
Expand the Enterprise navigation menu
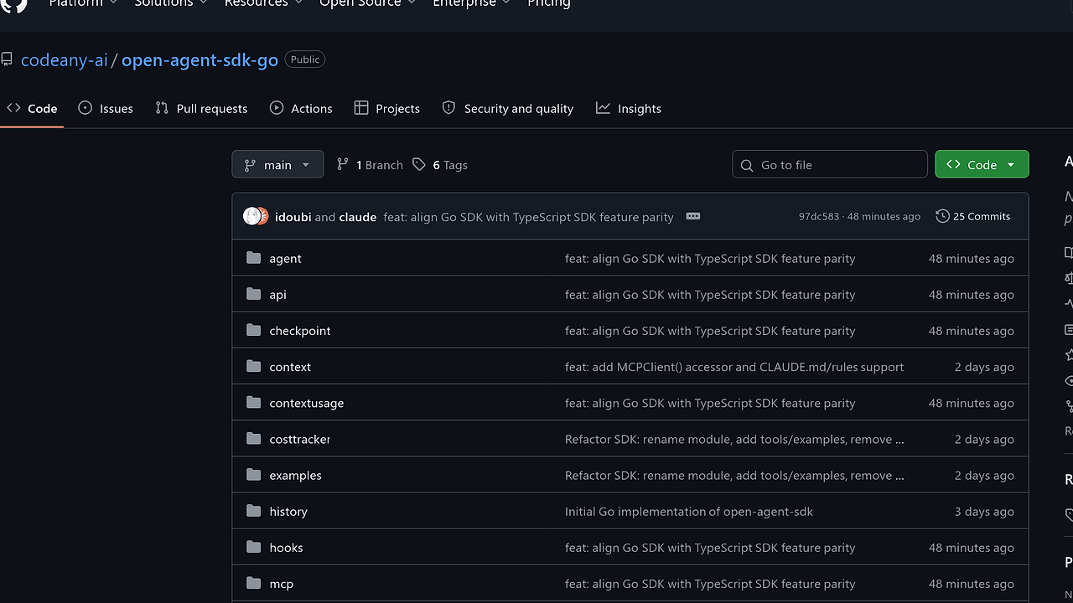click(x=470, y=3)
